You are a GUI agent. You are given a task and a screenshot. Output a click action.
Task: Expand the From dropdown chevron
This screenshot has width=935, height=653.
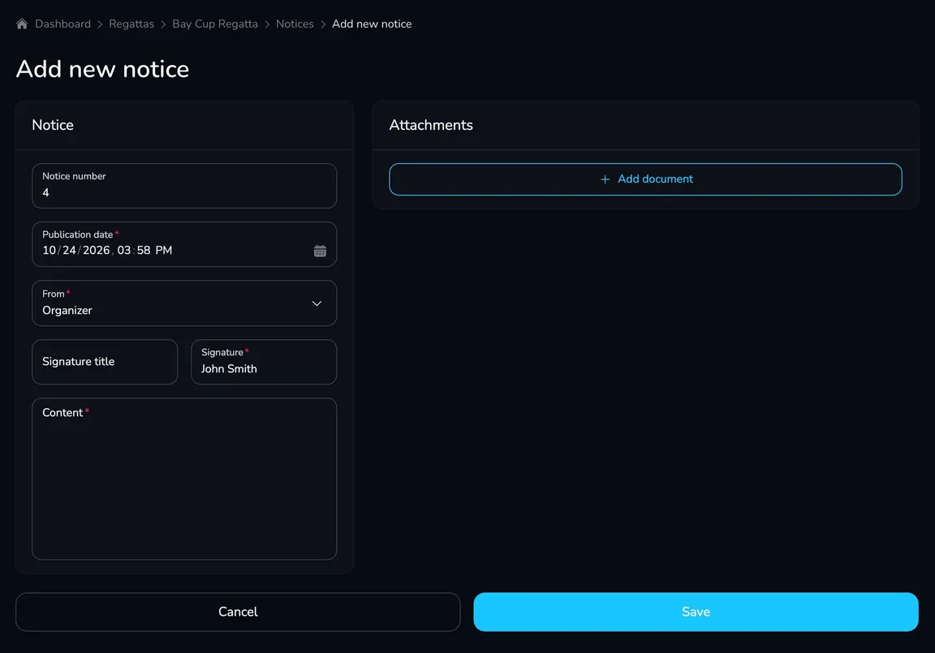317,303
